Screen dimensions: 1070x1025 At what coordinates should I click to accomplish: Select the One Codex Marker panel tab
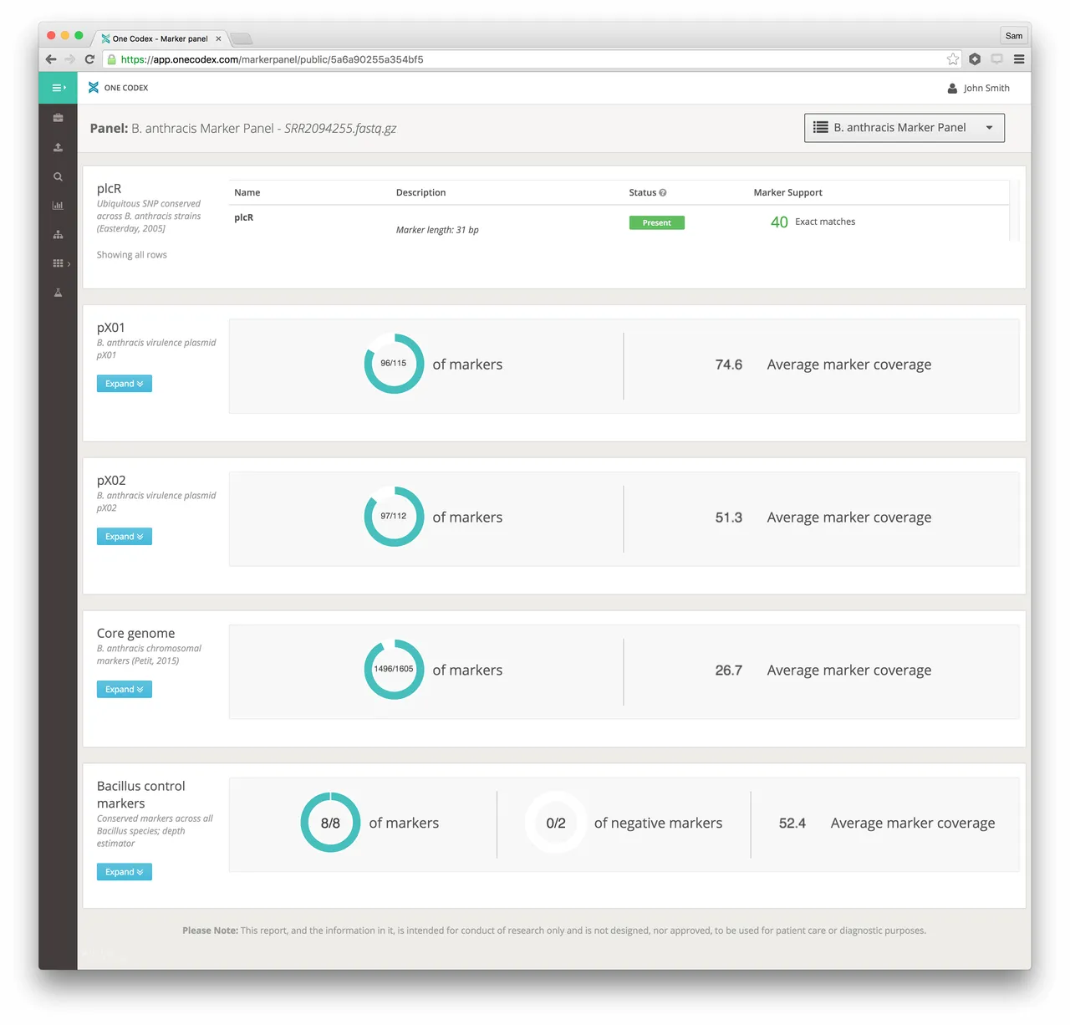click(160, 38)
